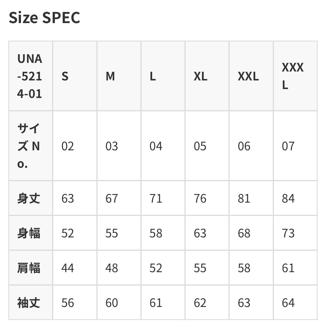The height and width of the screenshot is (327, 326).
Task: Select size number 07 cell
Action: pos(288,146)
